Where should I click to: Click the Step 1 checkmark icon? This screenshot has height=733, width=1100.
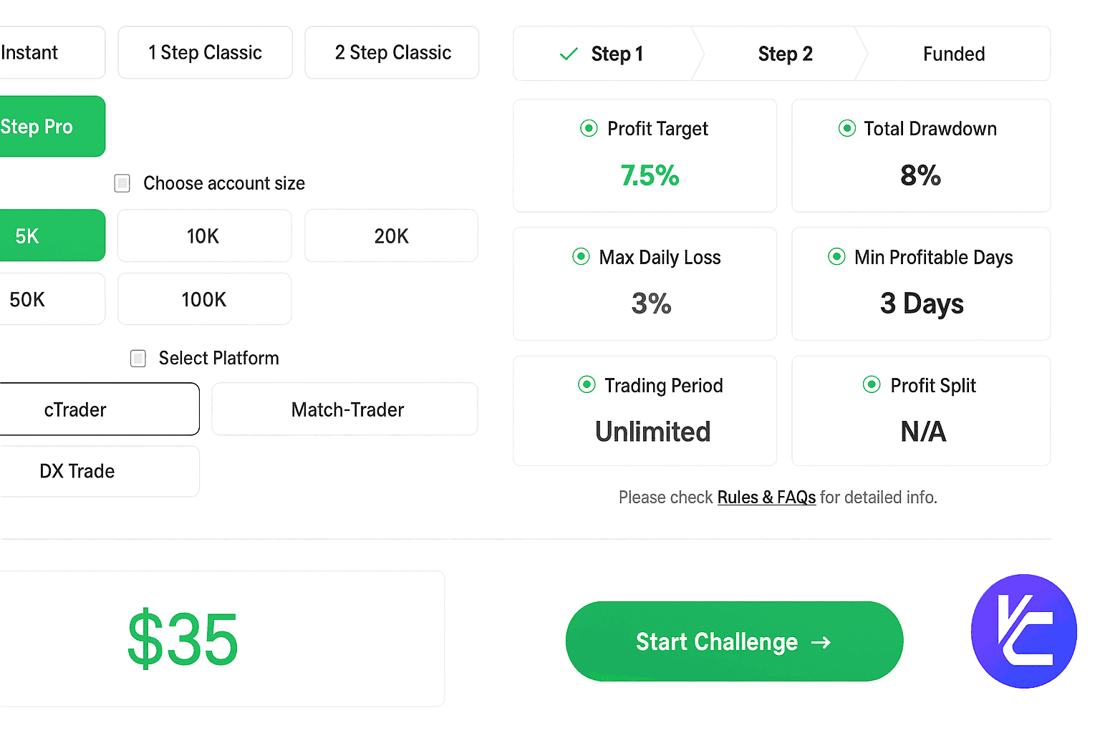569,54
